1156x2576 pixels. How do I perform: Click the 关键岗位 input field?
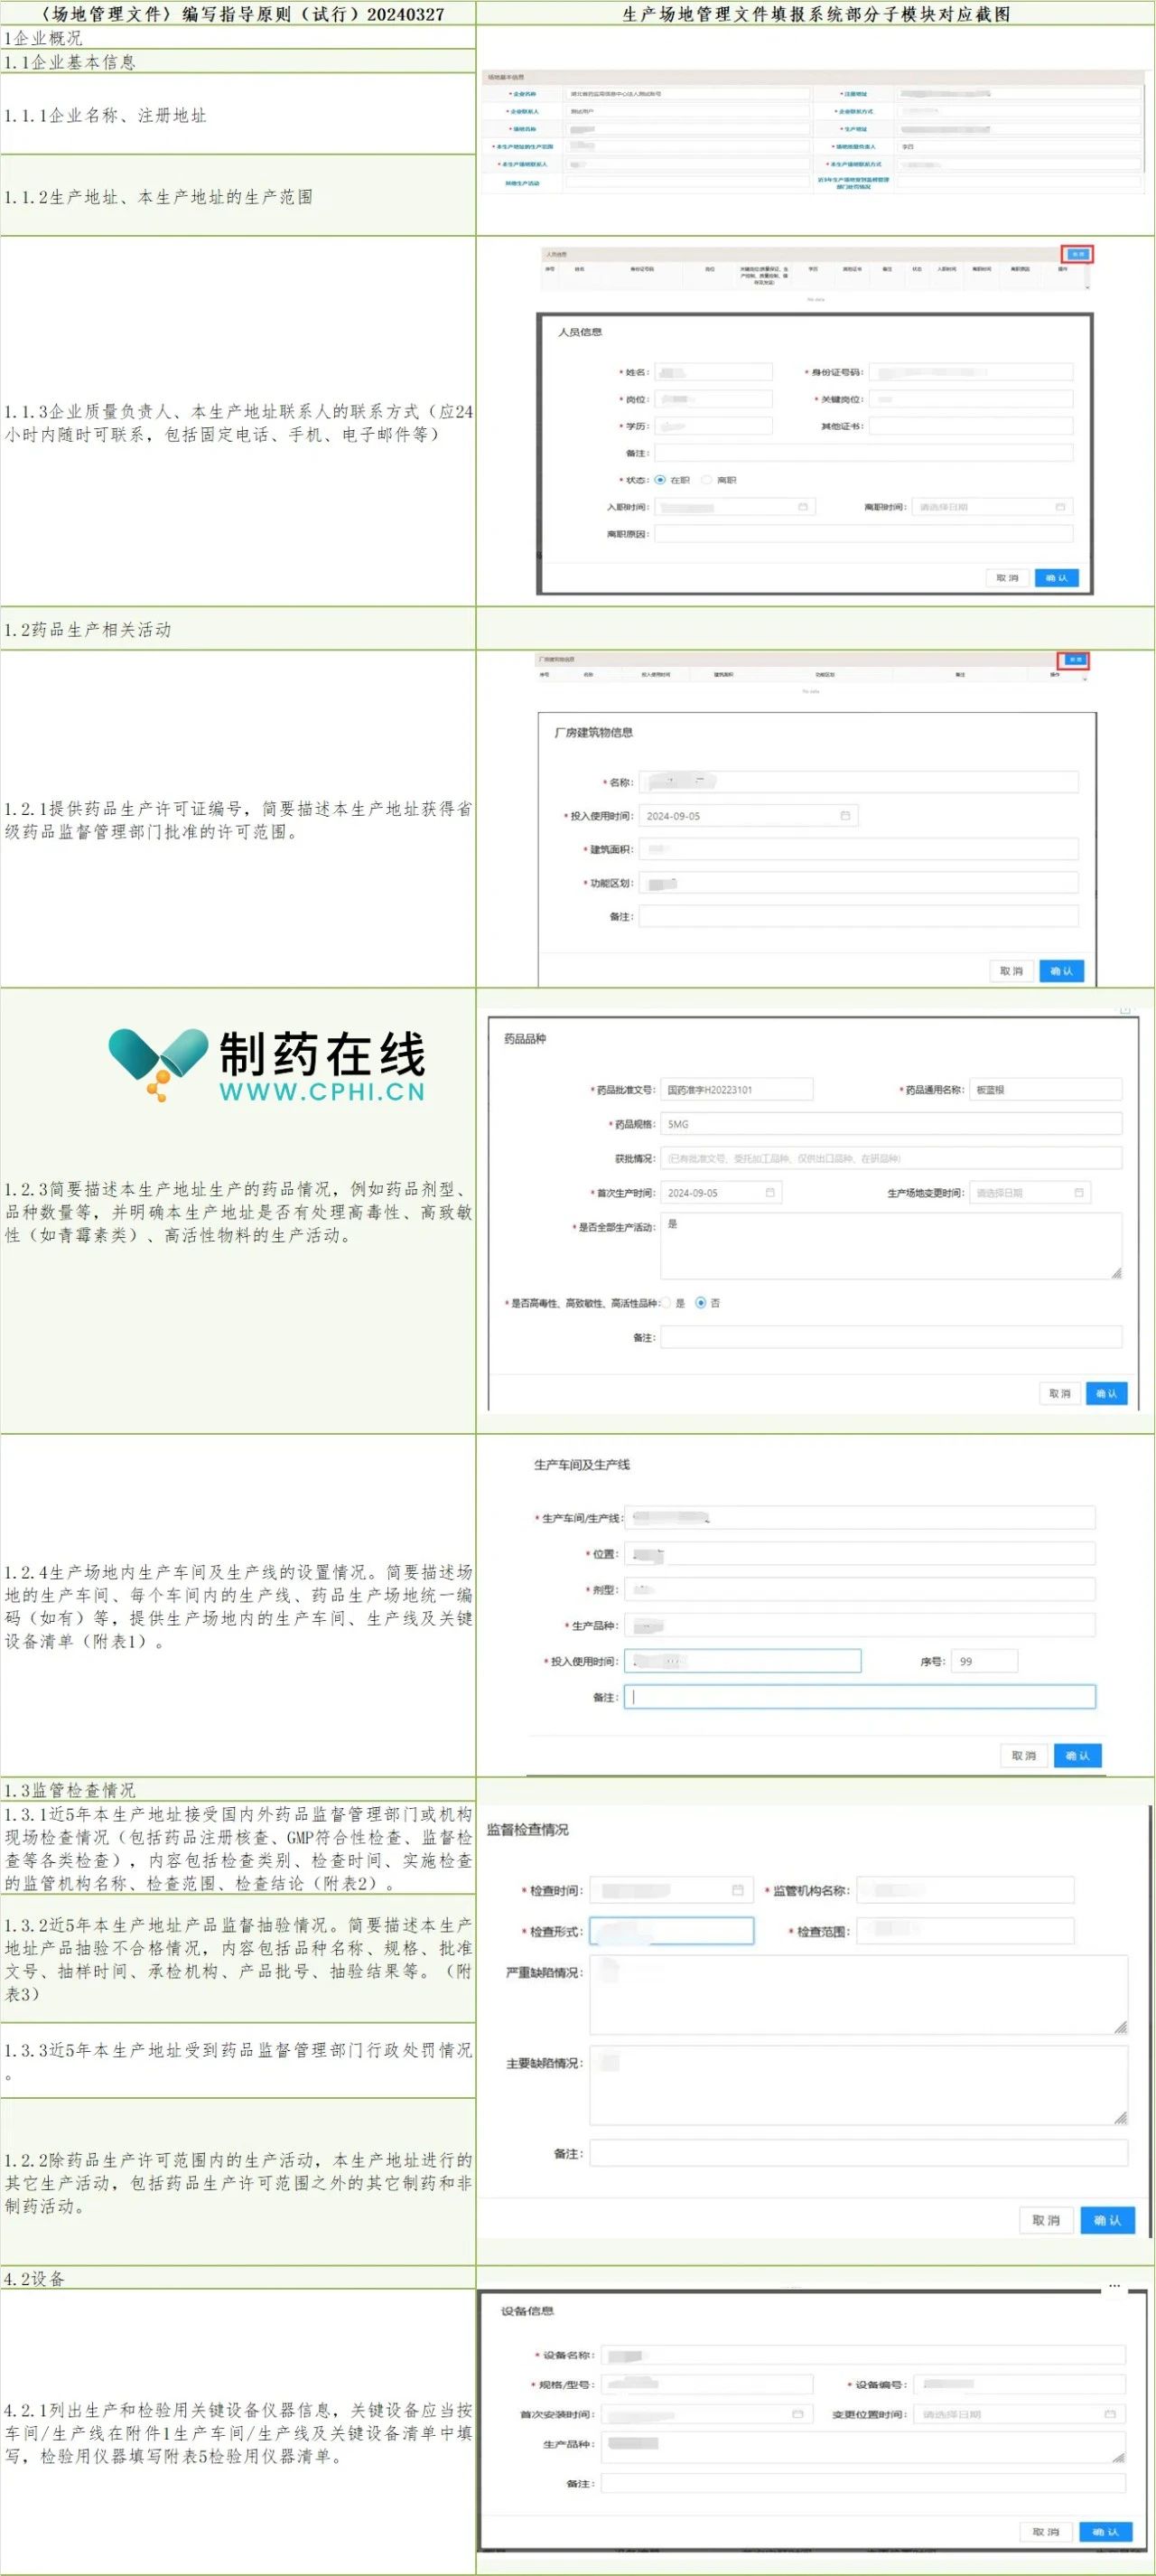point(970,399)
